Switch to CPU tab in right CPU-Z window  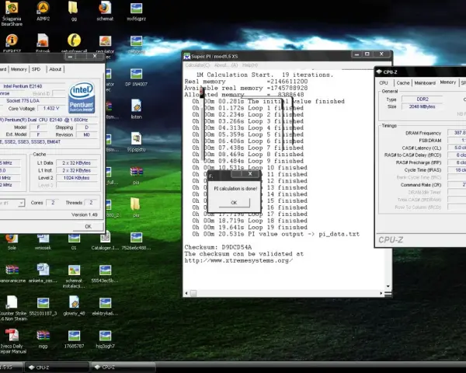[384, 83]
